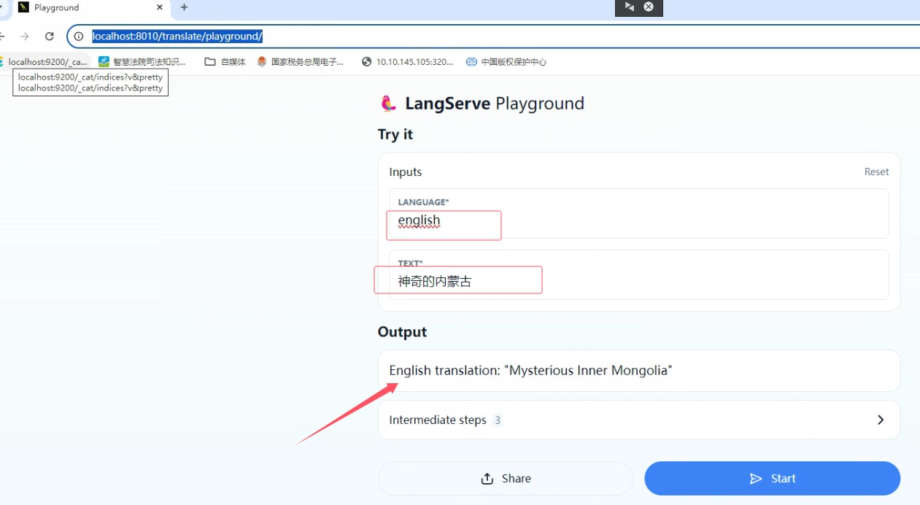Open the 10.10.145.105 bookmark

point(407,62)
